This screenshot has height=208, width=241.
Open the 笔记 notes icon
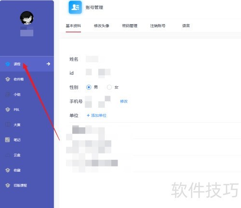(8, 140)
